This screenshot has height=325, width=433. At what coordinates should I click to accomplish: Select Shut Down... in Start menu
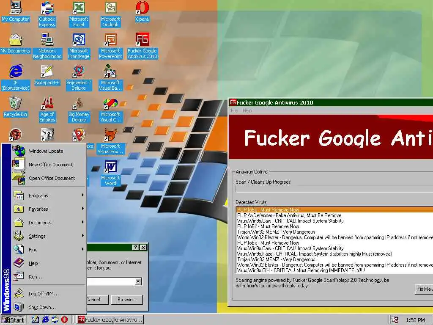tap(49, 307)
